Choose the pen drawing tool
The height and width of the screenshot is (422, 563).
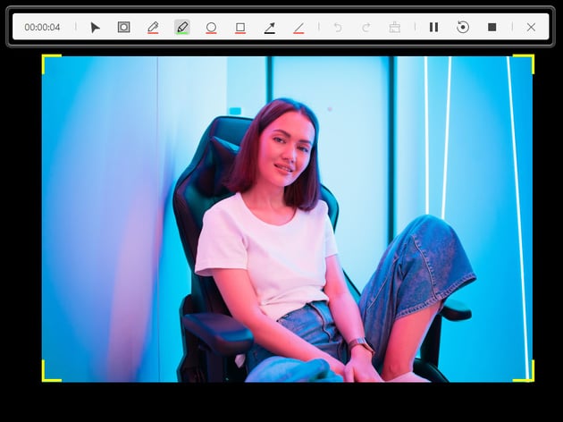tap(153, 28)
